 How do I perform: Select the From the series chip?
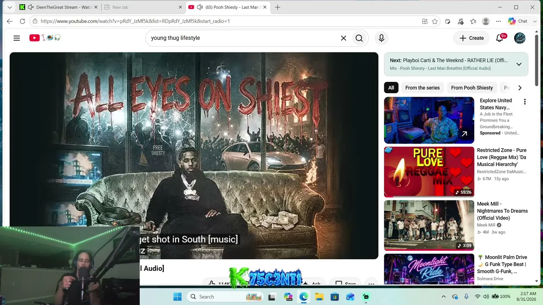click(x=423, y=88)
